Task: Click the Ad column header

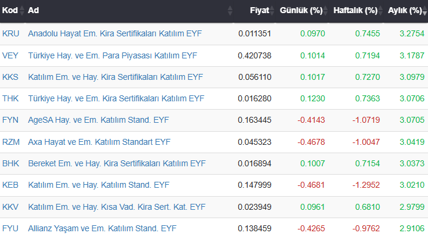Action: tap(33, 10)
